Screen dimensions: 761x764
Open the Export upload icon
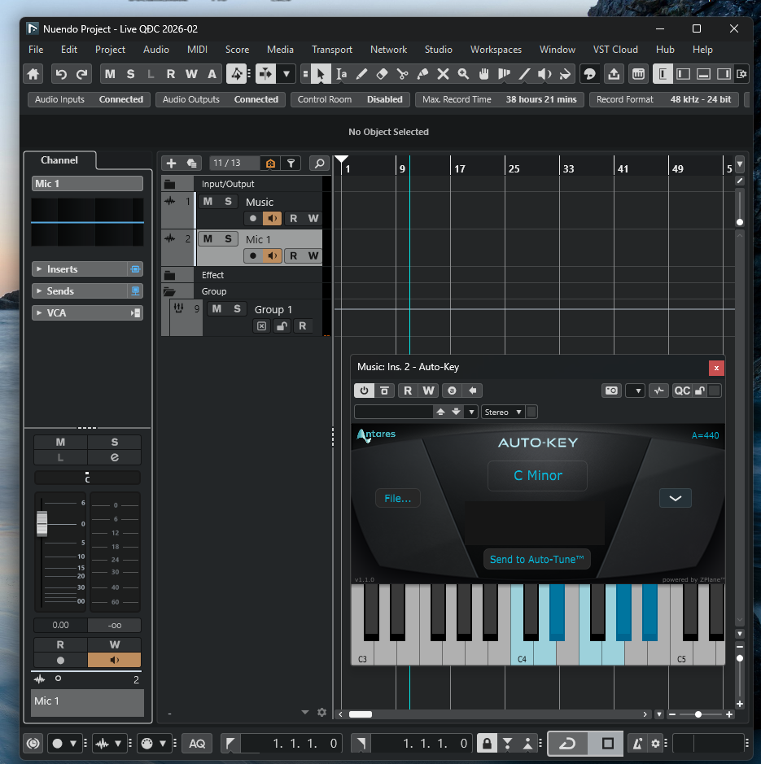[614, 74]
